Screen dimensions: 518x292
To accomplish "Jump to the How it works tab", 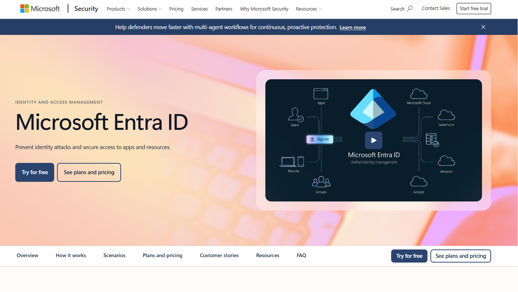I will [x=71, y=256].
